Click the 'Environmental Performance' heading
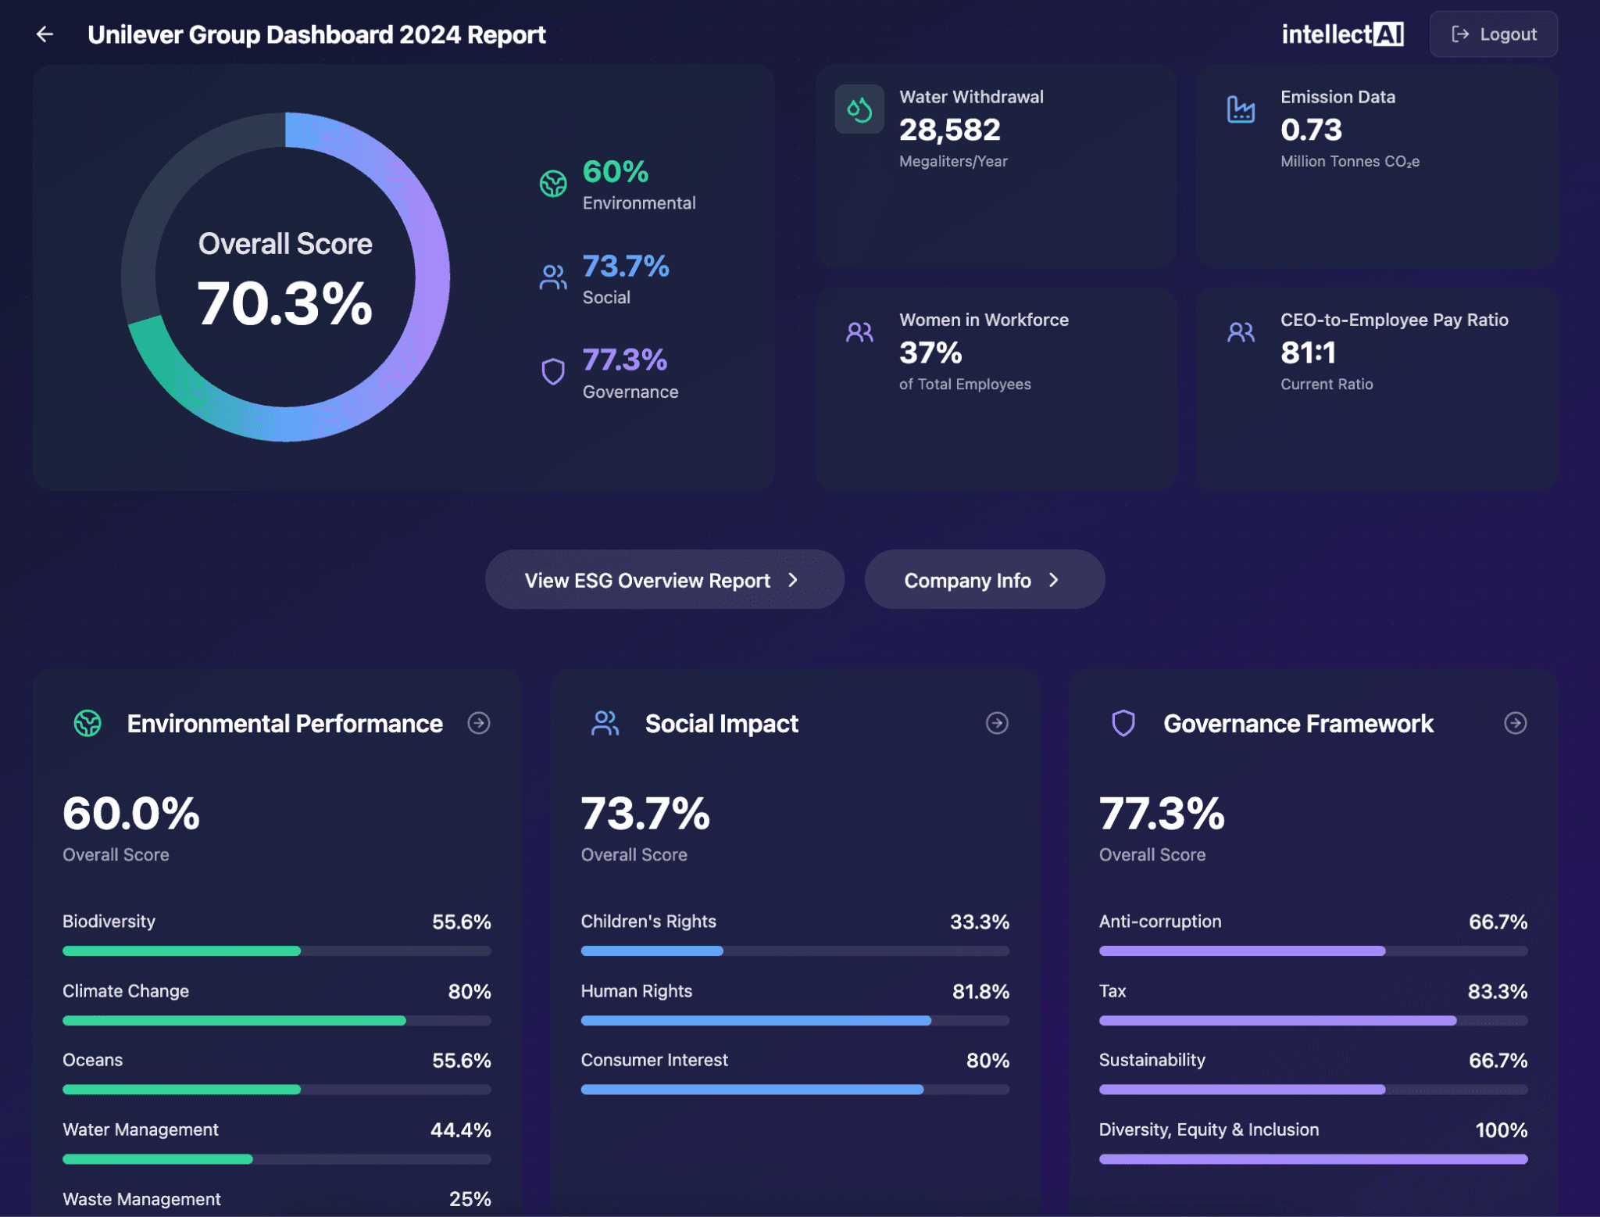Viewport: 1600px width, 1217px height. pos(285,724)
